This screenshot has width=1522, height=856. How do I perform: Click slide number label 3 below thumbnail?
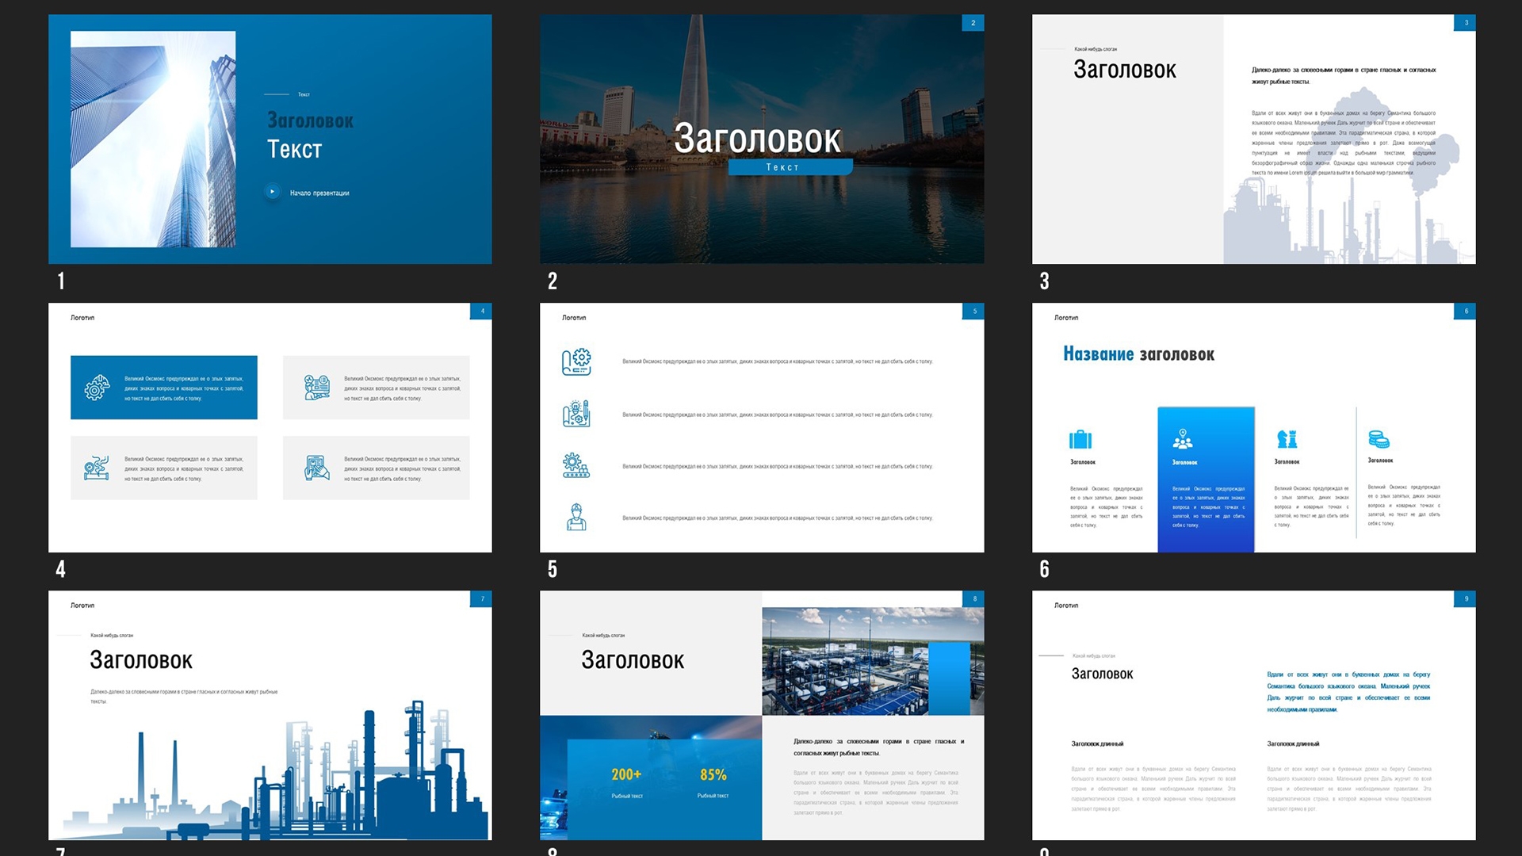(x=1045, y=281)
